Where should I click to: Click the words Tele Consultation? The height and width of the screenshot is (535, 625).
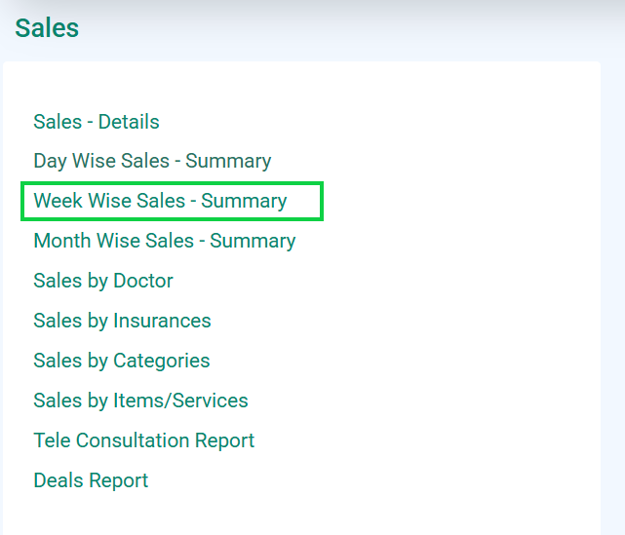point(112,440)
